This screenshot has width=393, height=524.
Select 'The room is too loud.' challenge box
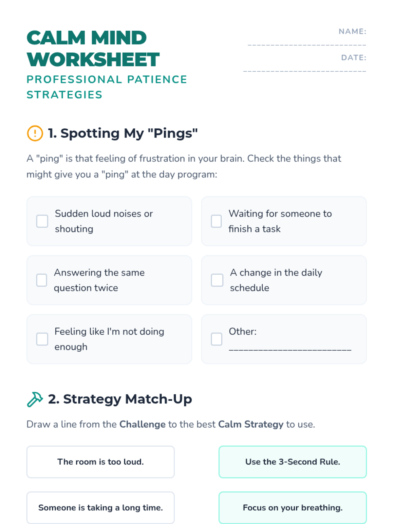pos(101,462)
